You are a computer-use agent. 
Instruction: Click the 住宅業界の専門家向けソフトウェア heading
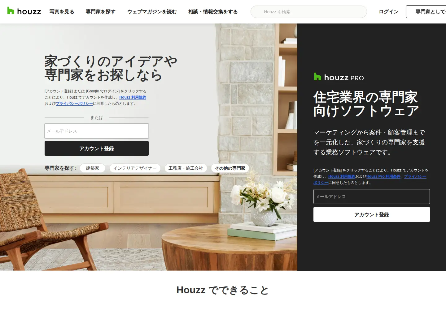coord(366,104)
